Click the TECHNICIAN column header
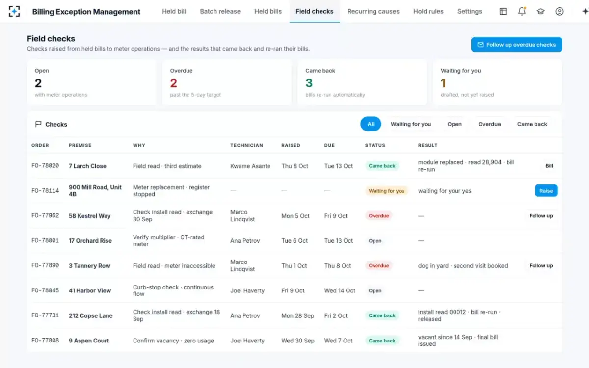This screenshot has height=368, width=589. pyautogui.click(x=246, y=145)
